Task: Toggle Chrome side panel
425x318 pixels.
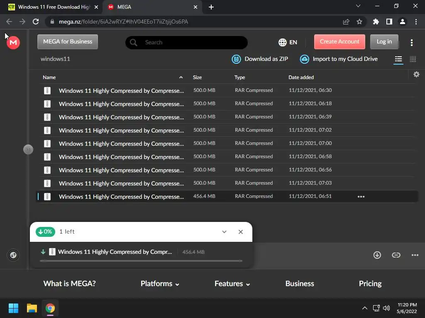Action: tap(389, 22)
